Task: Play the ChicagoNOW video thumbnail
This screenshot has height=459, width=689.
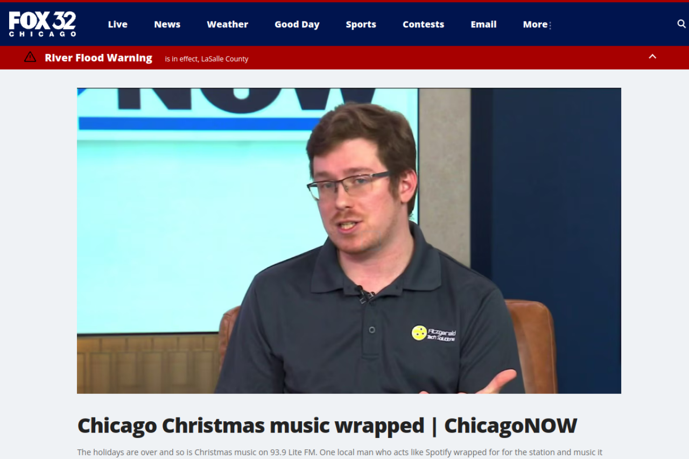Action: point(349,241)
